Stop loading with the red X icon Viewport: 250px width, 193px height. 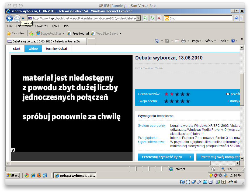coord(159,18)
